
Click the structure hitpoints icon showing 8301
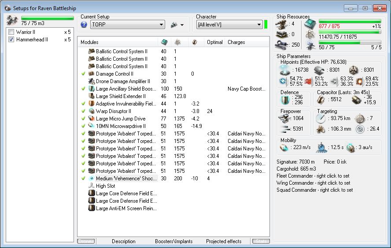[x=353, y=70]
